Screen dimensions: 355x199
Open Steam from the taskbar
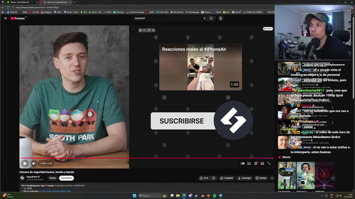[x=196, y=196]
